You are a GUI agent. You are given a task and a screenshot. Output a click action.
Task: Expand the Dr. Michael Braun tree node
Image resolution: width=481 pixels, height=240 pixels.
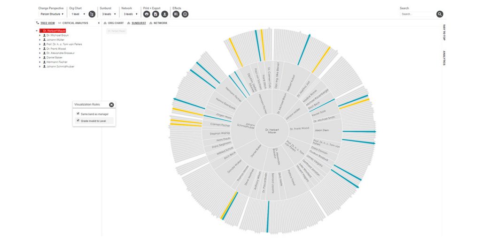[40, 35]
